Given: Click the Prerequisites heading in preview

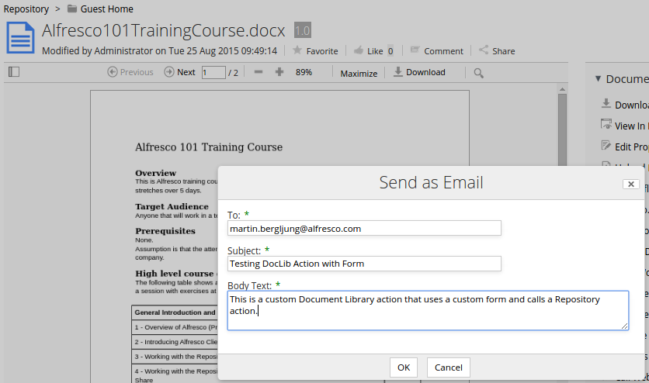Looking at the screenshot, I should [x=165, y=231].
